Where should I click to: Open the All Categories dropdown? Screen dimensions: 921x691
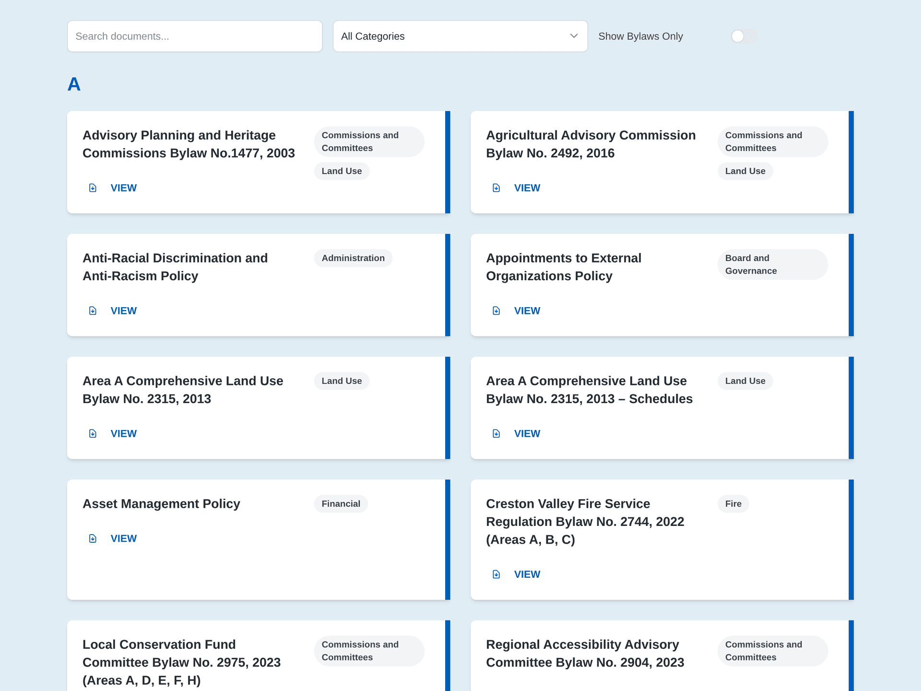pos(460,36)
